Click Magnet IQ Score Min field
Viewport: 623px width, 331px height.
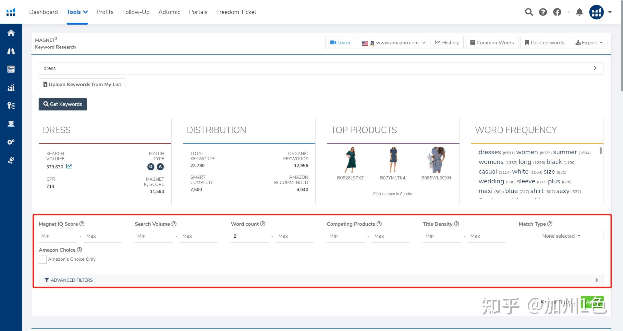click(x=58, y=236)
